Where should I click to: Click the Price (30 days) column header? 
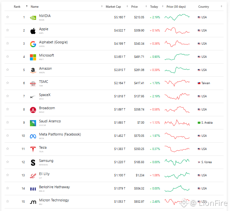coord(176,7)
